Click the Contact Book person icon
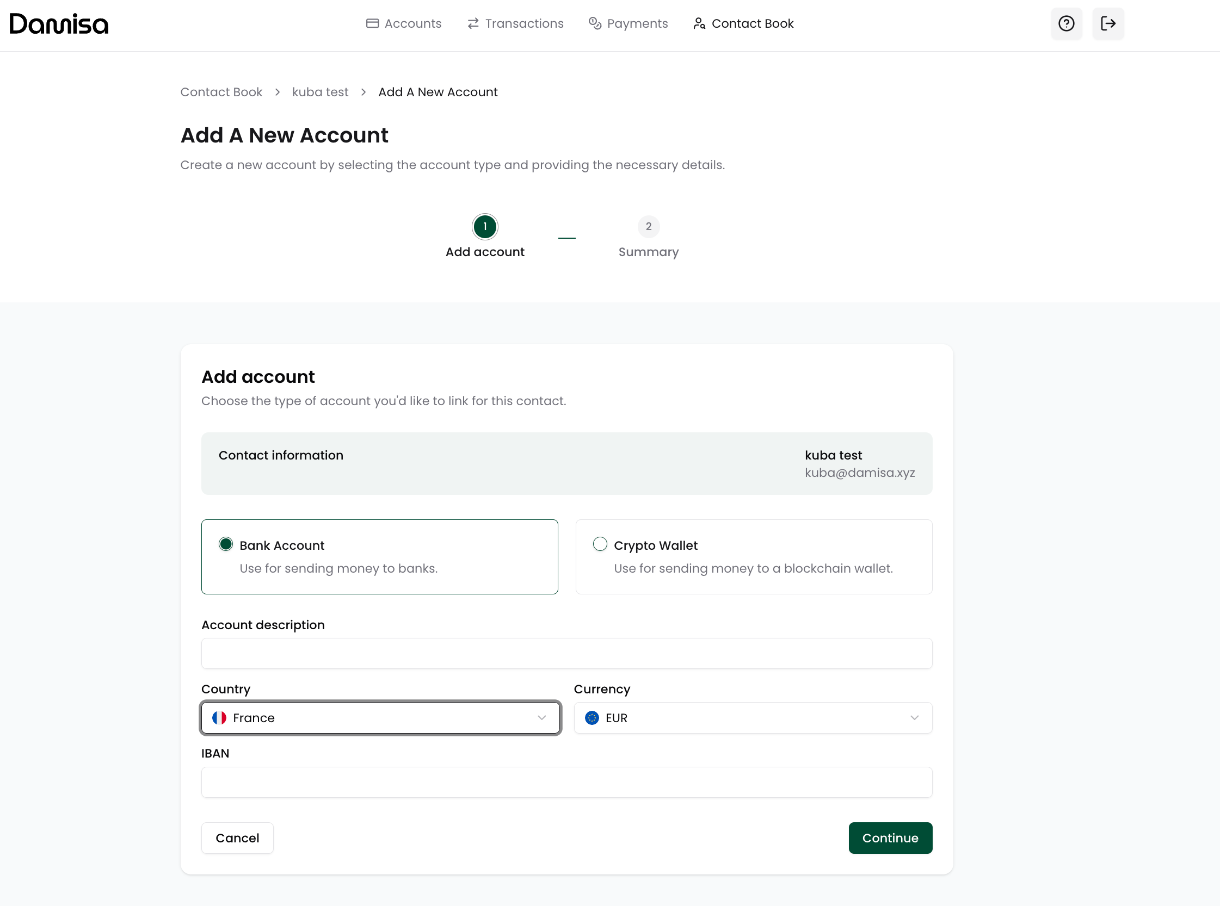The image size is (1220, 906). [x=699, y=23]
